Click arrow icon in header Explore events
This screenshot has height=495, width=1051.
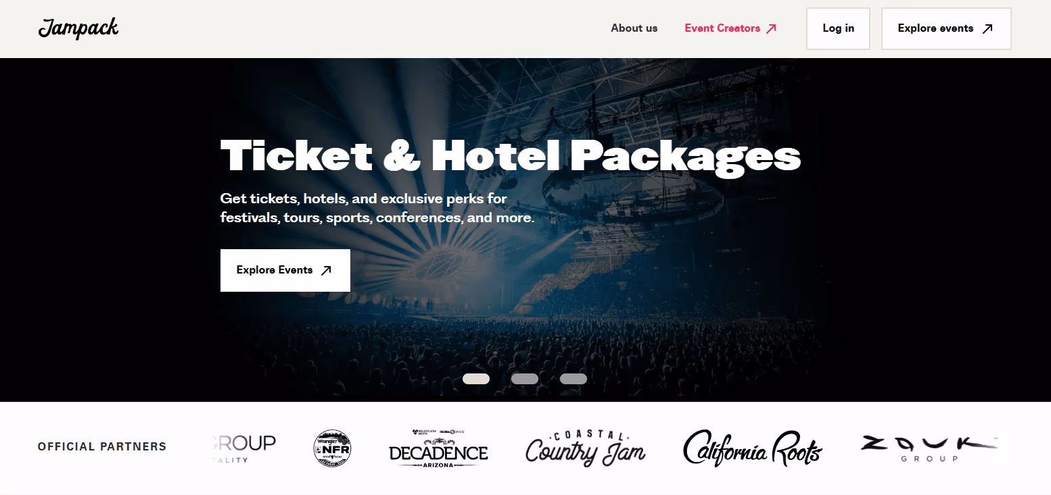coord(987,28)
